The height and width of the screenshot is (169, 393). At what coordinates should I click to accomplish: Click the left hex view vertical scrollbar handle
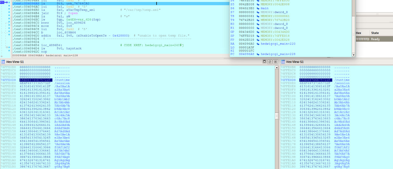pos(277,116)
